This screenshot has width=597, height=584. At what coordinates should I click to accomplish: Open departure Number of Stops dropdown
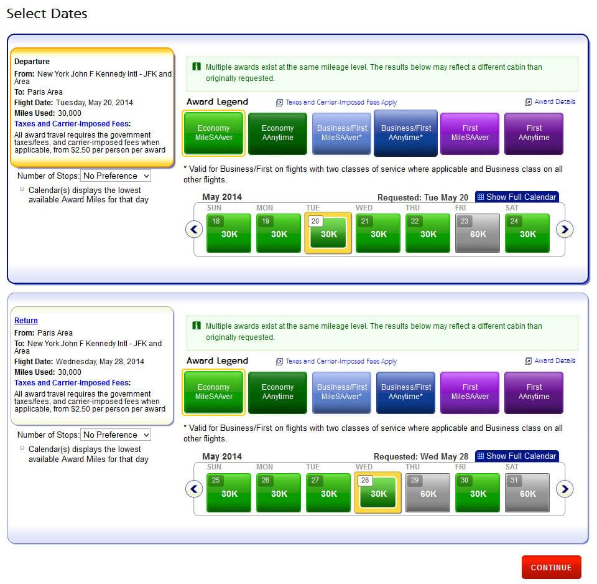[116, 176]
